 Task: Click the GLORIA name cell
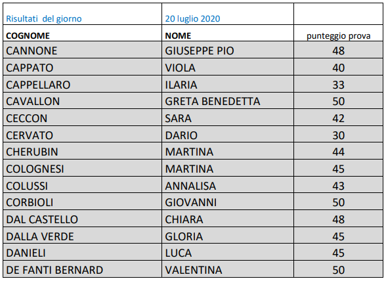click(228, 235)
